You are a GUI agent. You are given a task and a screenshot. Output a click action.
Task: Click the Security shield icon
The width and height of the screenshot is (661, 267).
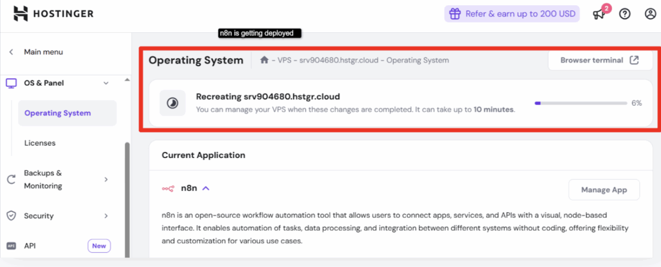pos(12,215)
